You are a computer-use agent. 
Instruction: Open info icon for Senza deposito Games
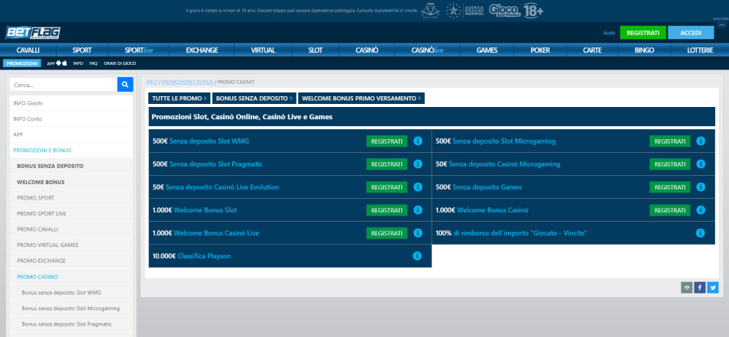(x=701, y=187)
